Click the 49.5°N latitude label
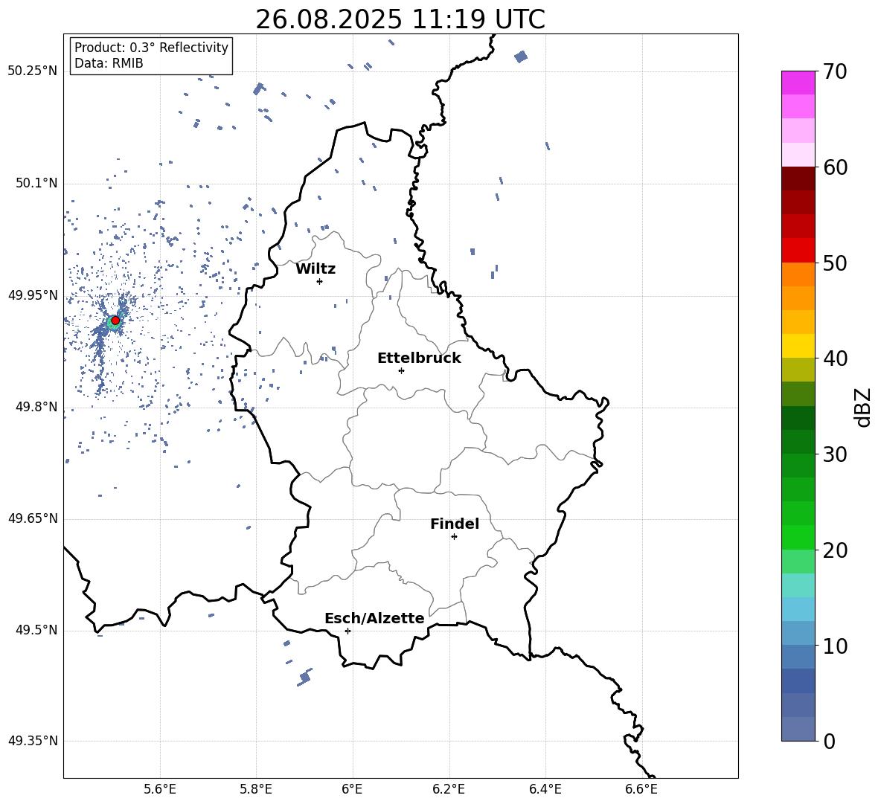Screen dimensions: 881x804 (36, 631)
